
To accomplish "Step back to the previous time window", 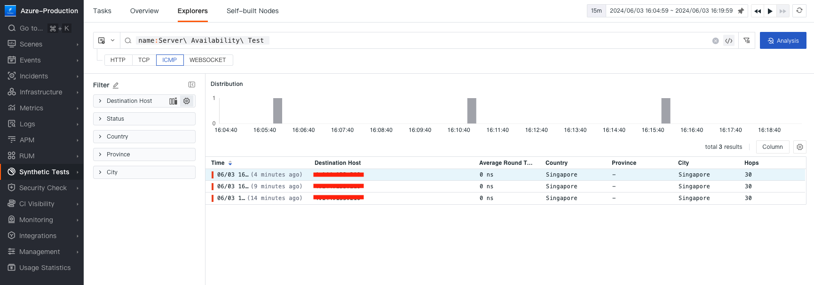I will (x=758, y=11).
